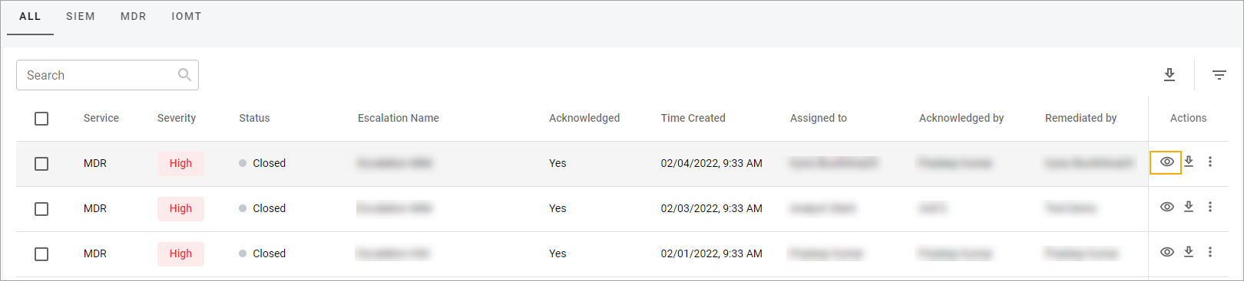Switch to the SIEM tab

pyautogui.click(x=81, y=16)
